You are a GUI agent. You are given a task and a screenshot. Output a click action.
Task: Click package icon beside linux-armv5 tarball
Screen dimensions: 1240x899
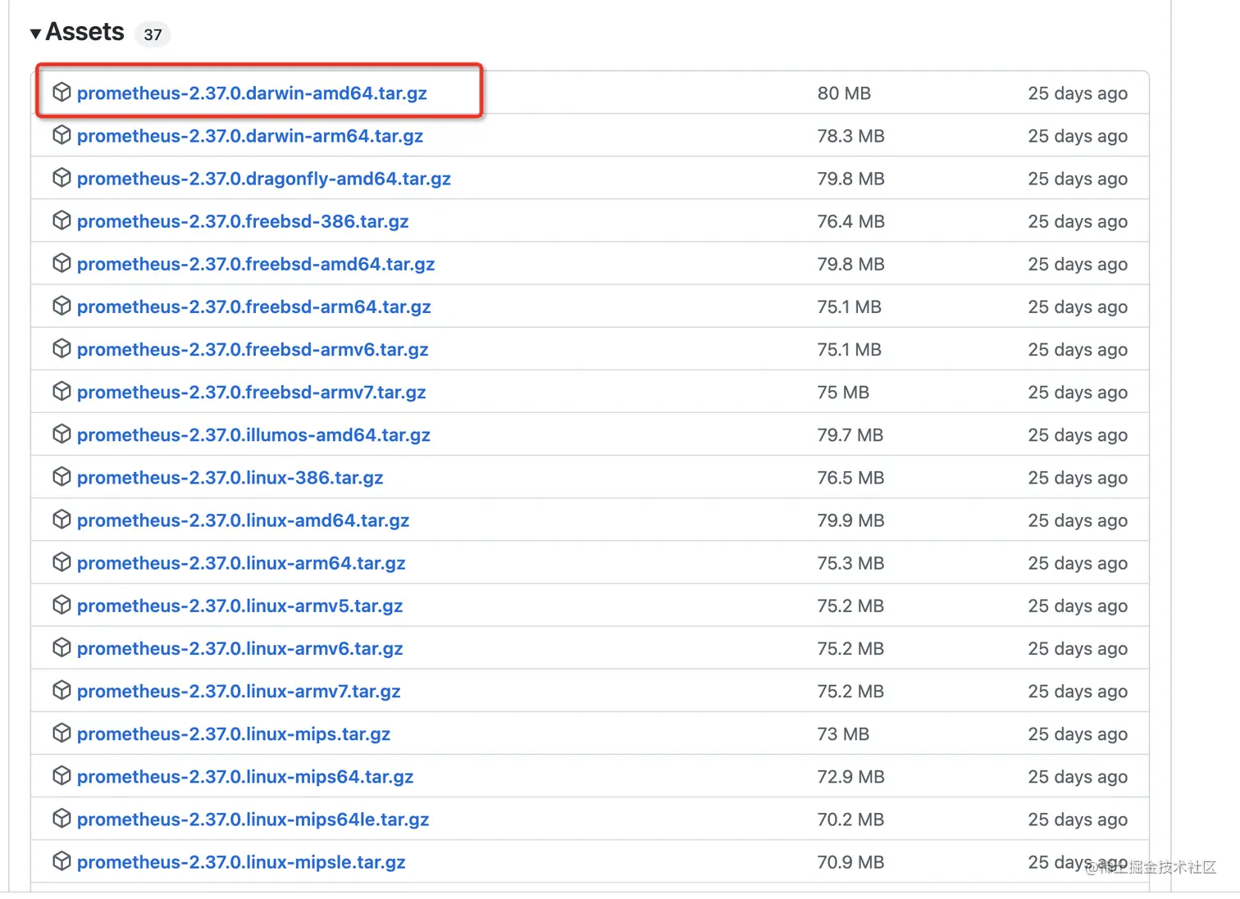[62, 604]
